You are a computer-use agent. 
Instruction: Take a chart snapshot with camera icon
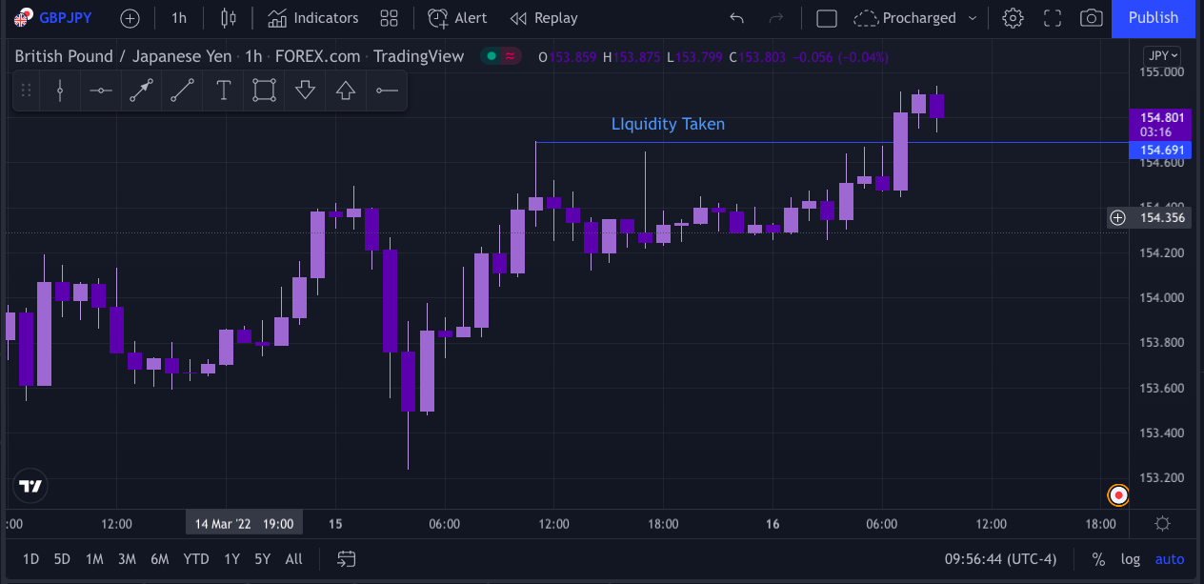tap(1092, 18)
